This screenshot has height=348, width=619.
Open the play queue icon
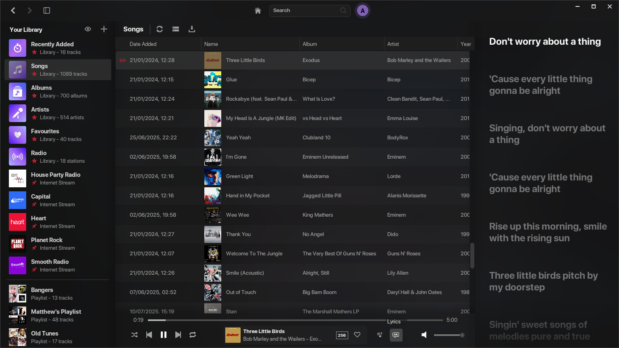[380, 335]
